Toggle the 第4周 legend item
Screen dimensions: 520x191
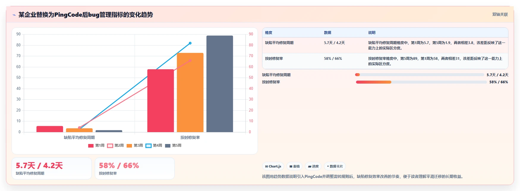pyautogui.click(x=154, y=145)
